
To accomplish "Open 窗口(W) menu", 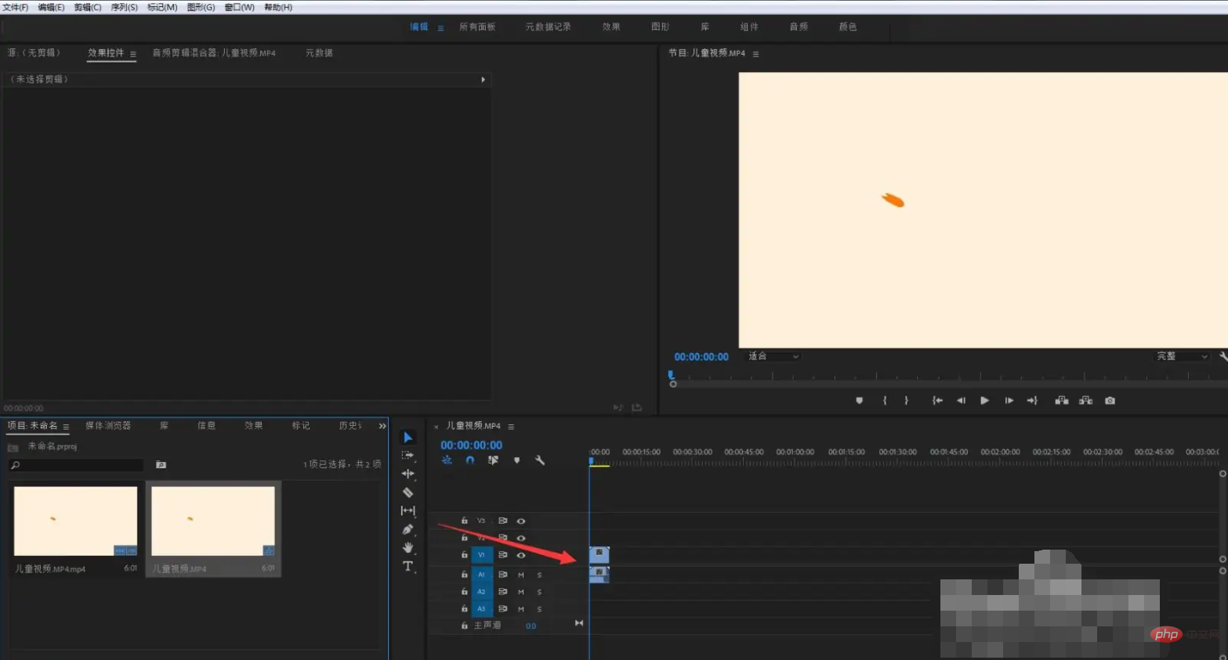I will coord(239,7).
